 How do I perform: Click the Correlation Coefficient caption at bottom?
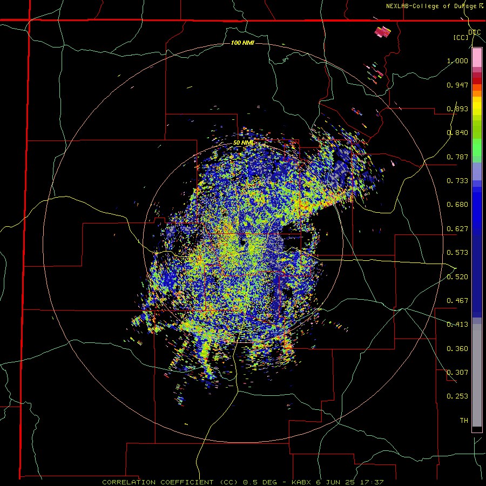243,482
